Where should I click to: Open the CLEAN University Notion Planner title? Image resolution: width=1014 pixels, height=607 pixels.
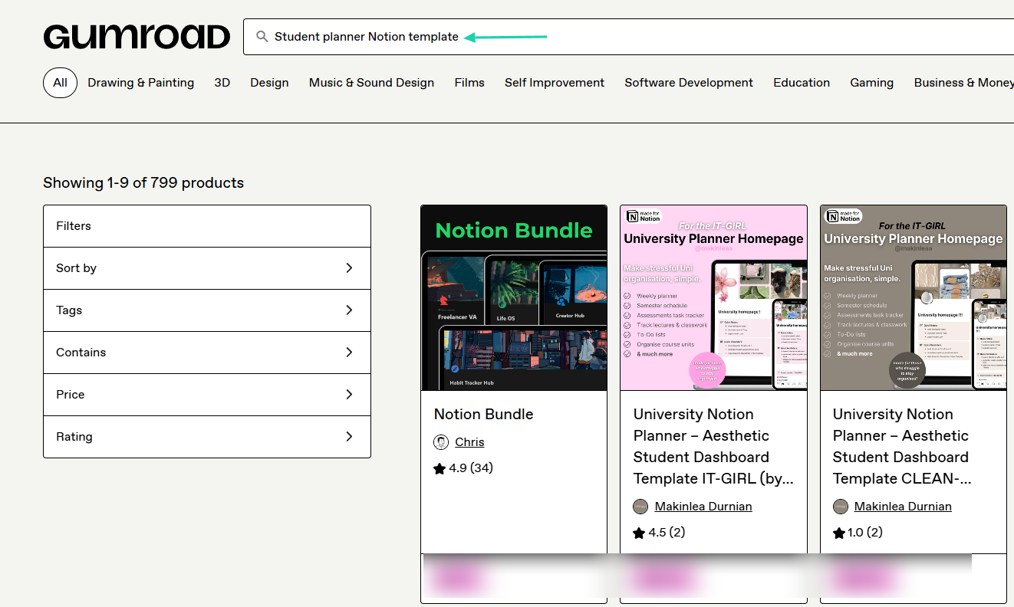coord(903,447)
